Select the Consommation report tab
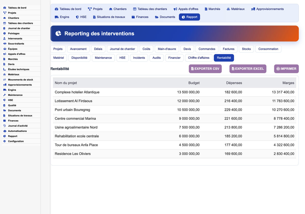Image resolution: width=305 pixels, height=214 pixels. tap(268, 49)
